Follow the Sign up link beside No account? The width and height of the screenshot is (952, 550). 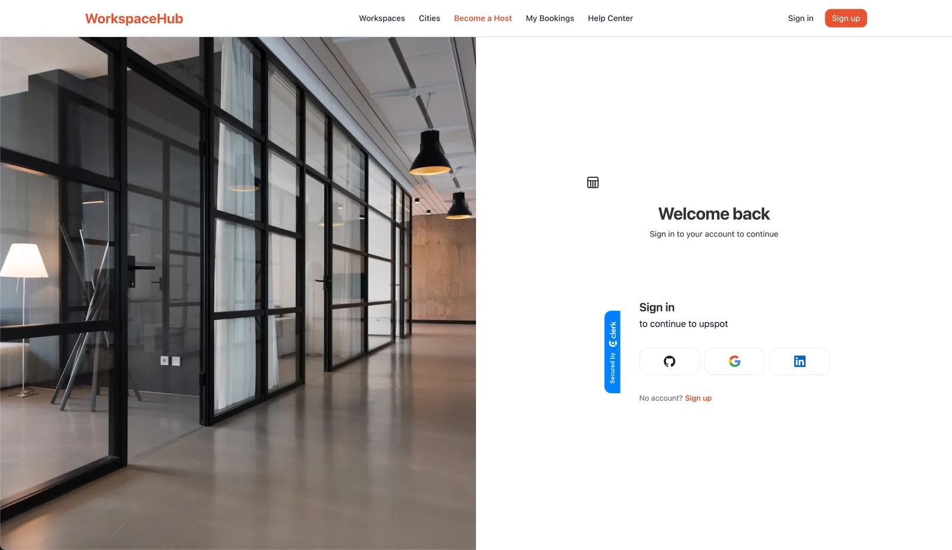698,398
